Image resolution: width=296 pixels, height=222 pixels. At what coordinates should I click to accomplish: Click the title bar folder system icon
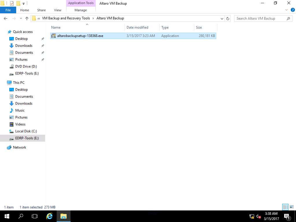pos(2,3)
